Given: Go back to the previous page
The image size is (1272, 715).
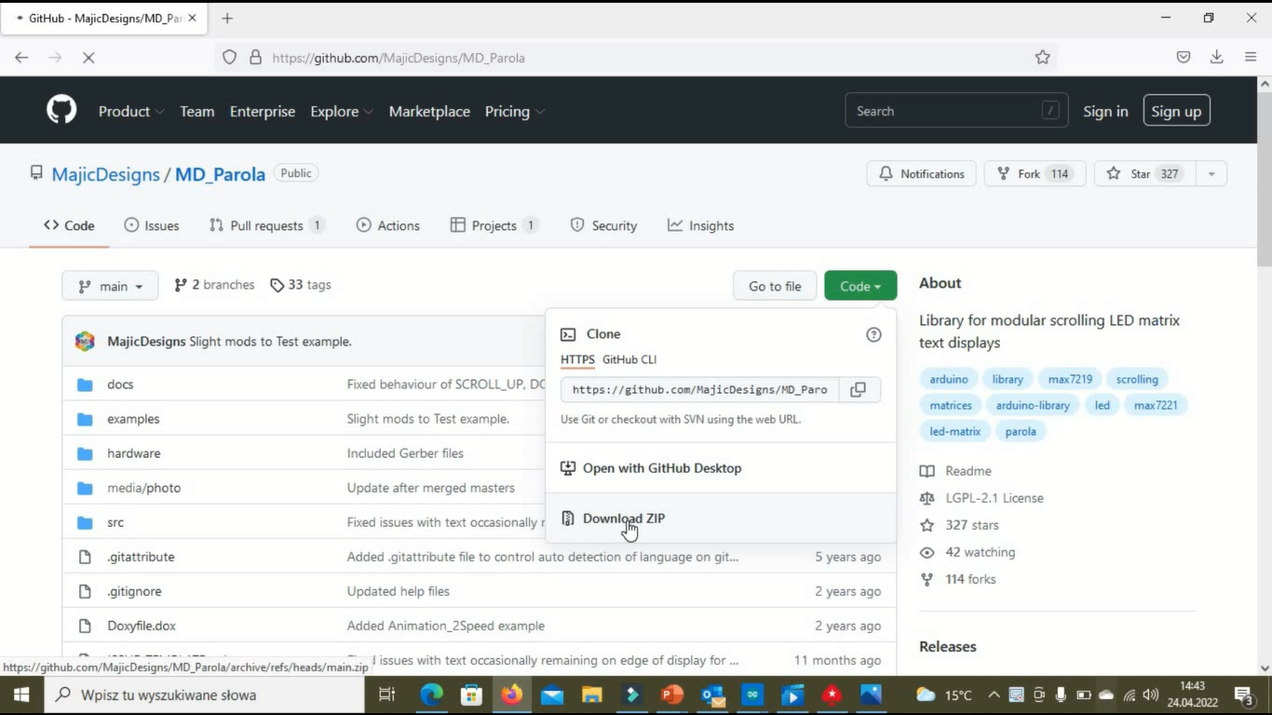Looking at the screenshot, I should click(x=21, y=58).
